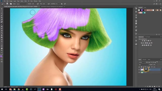
Task: Open the Flow slider dropdown arrow
Action: point(46,4)
